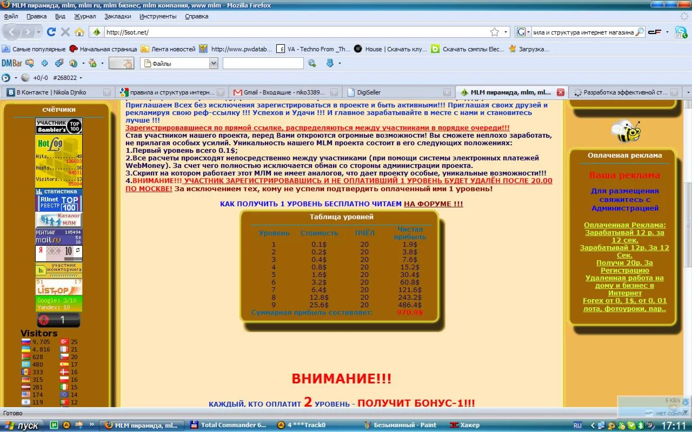Open the Начальная страница bookmark
Screen dimensions: 692x432
click(x=103, y=49)
